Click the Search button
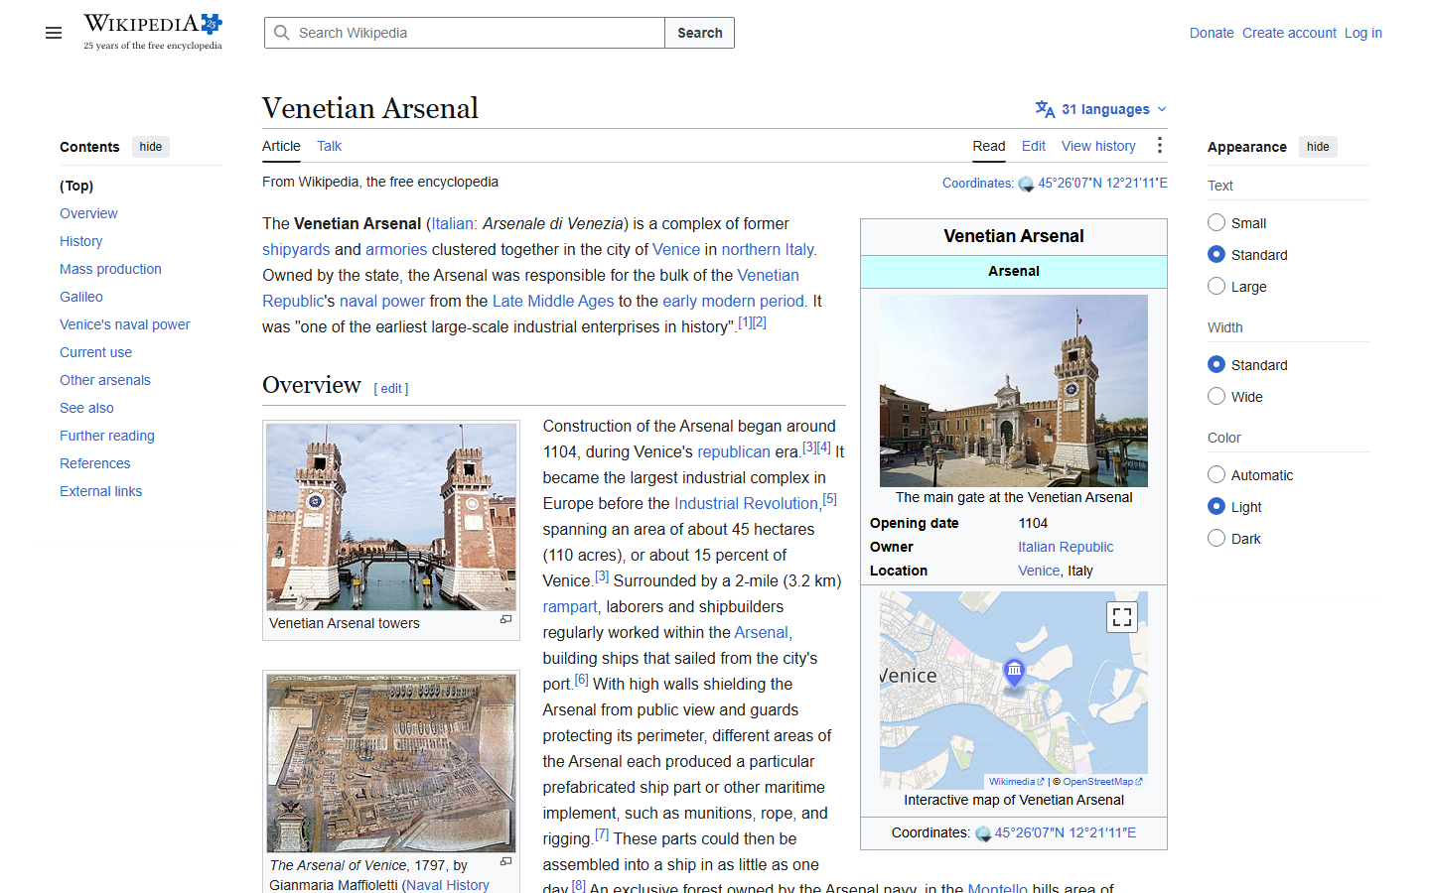 pyautogui.click(x=700, y=33)
